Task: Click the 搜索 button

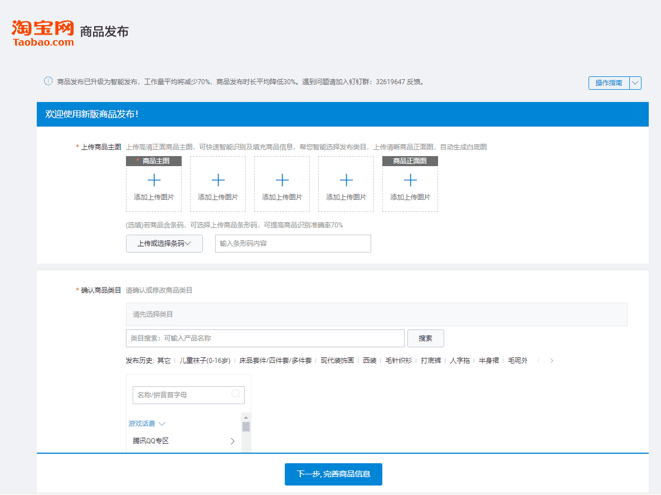Action: 425,338
